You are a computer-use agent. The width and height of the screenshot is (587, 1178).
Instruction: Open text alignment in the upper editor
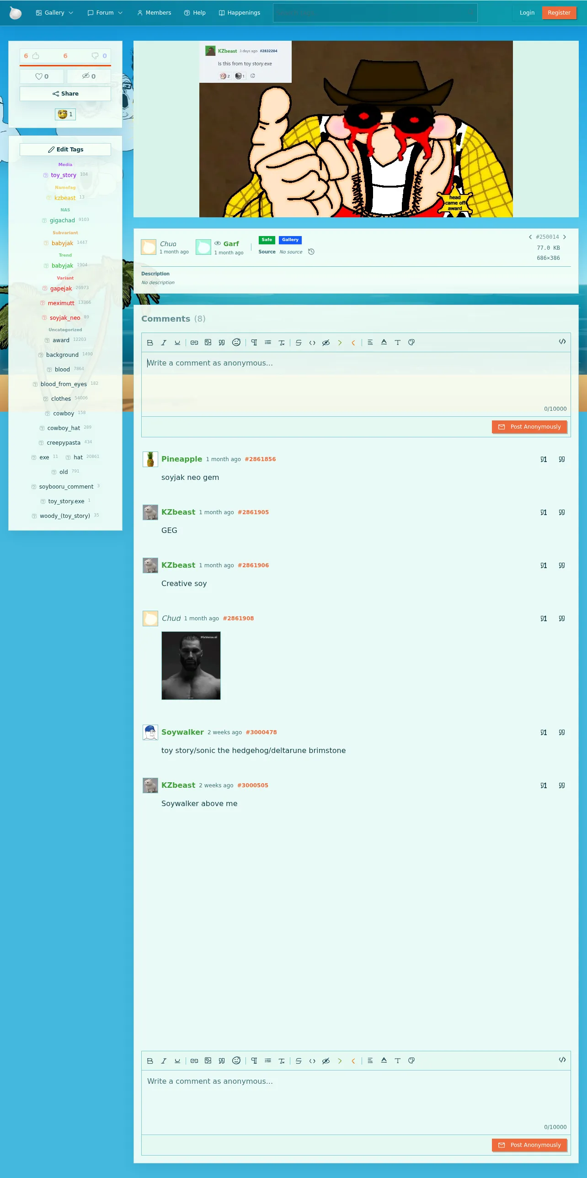(x=370, y=343)
